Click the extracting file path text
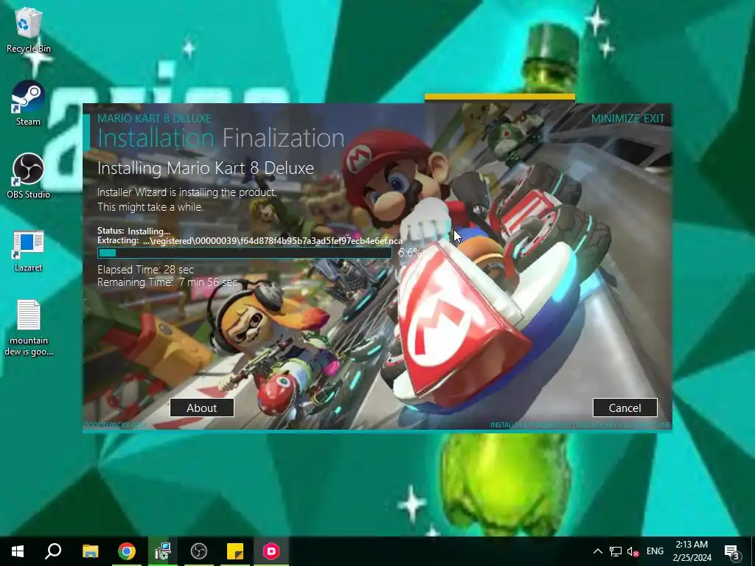Image resolution: width=755 pixels, height=566 pixels. [x=273, y=241]
